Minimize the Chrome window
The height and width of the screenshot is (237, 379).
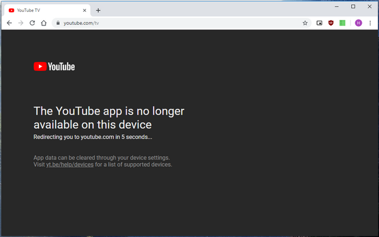pos(336,7)
